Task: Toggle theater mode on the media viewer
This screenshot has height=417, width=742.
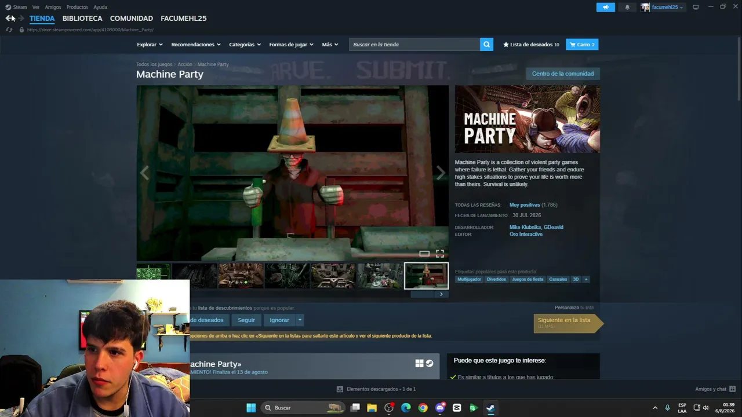Action: 424,254
